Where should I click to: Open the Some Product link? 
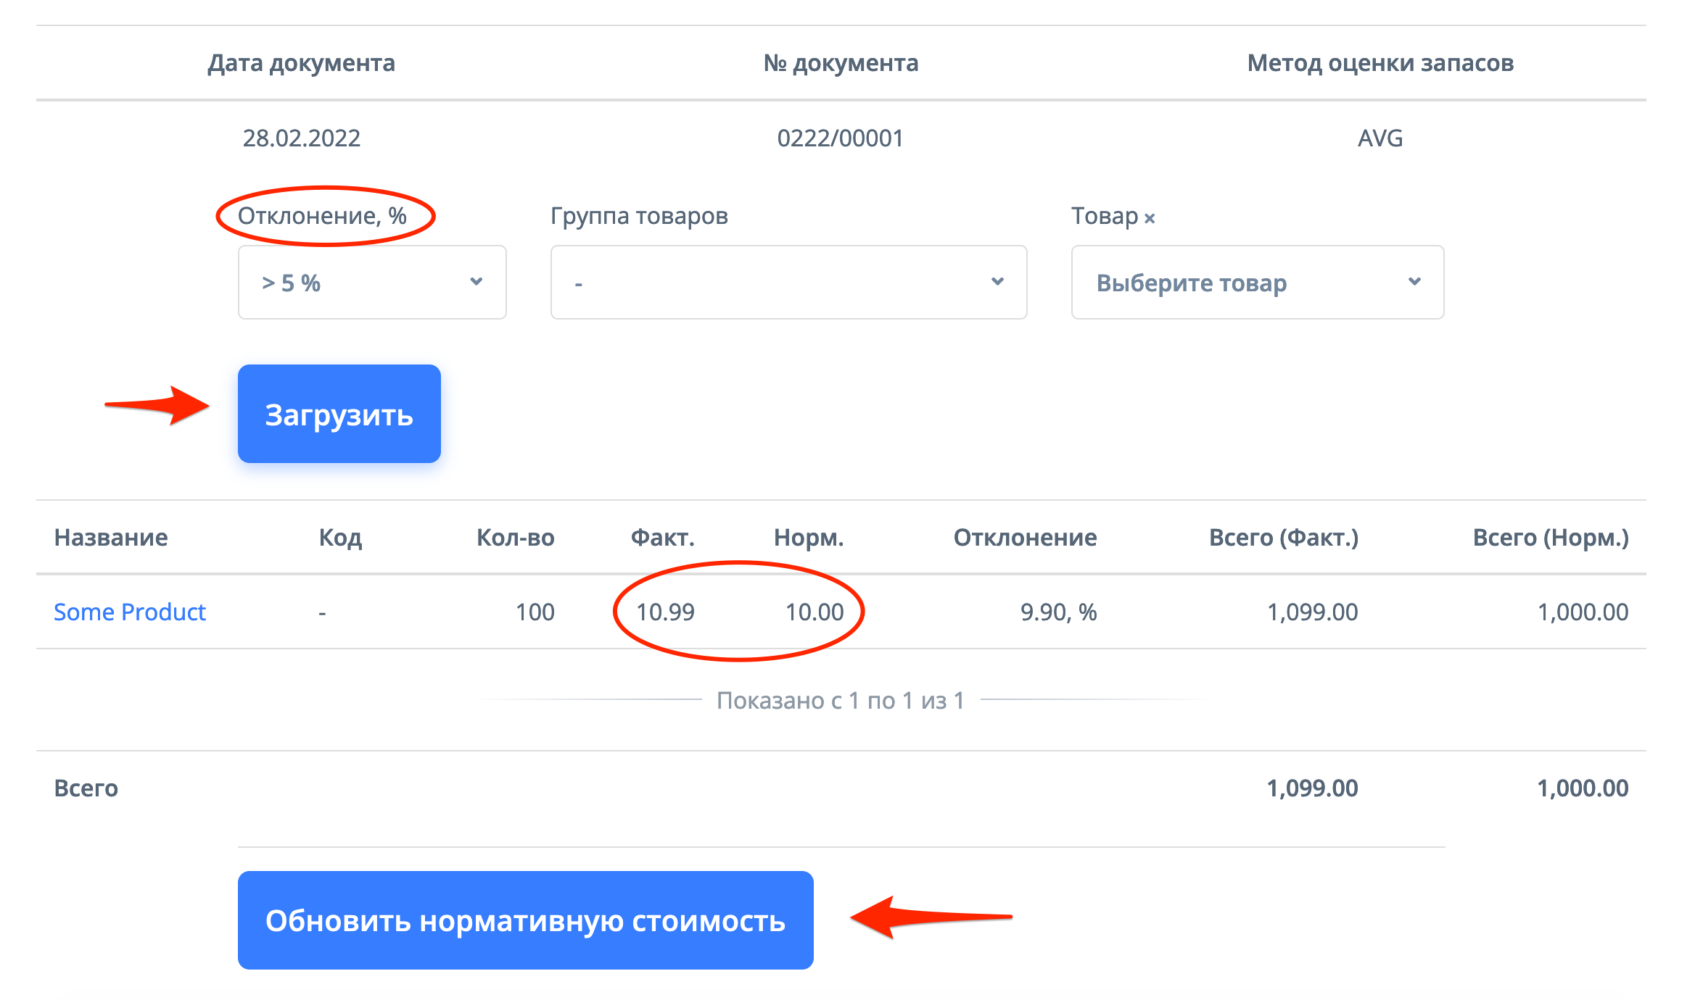coord(130,612)
